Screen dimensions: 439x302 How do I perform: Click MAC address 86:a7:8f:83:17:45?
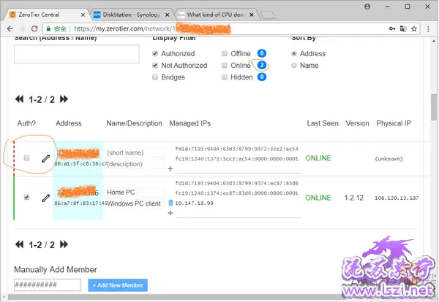pyautogui.click(x=80, y=204)
